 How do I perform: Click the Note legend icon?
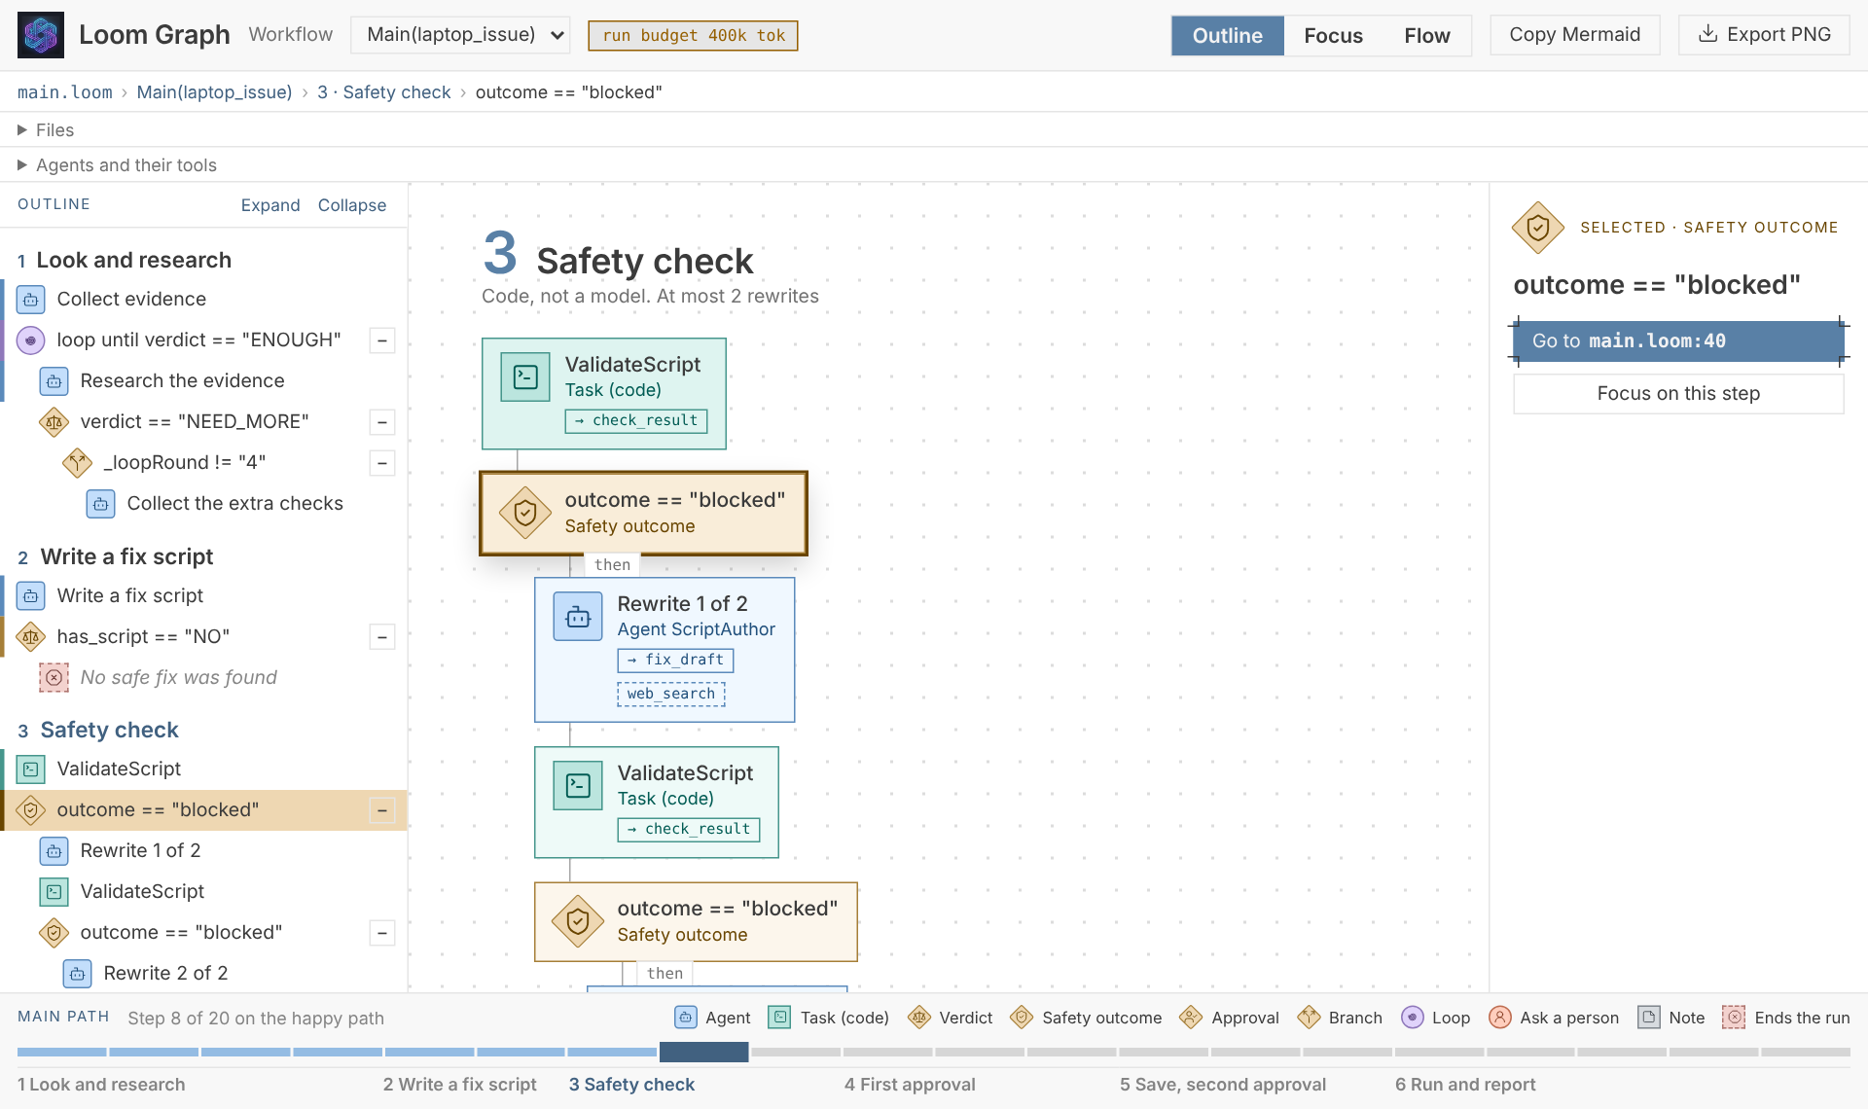point(1649,1018)
